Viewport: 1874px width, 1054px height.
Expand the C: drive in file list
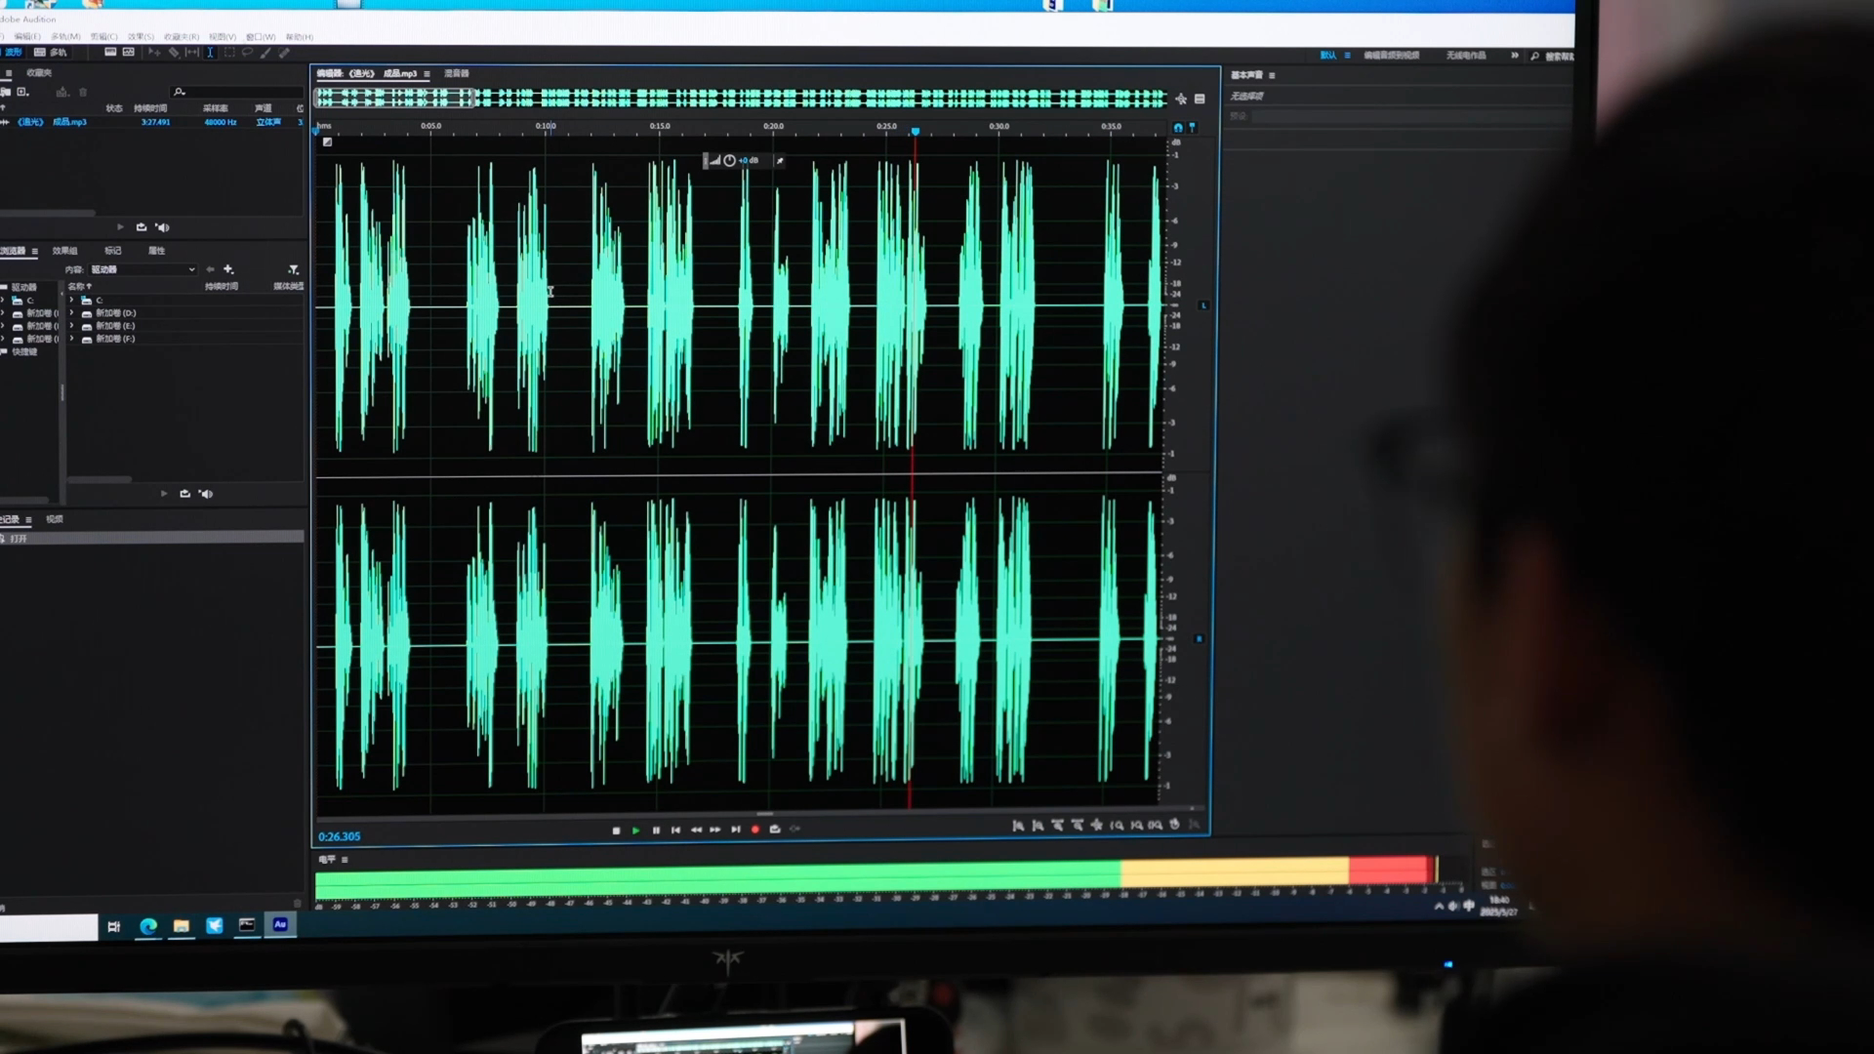tap(72, 300)
